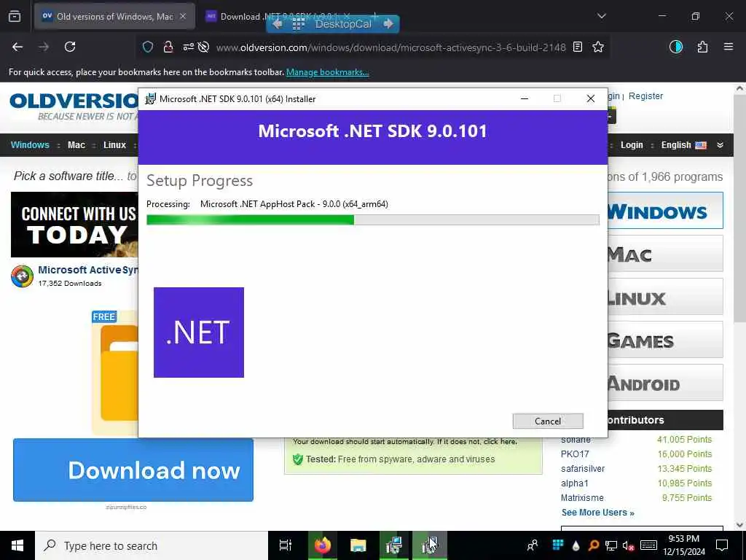Select the Old versions of Windows tab
The height and width of the screenshot is (560, 746).
(x=114, y=16)
